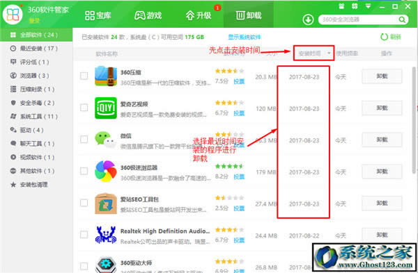Click 卸载 button for 360极速浏览器

(x=382, y=172)
